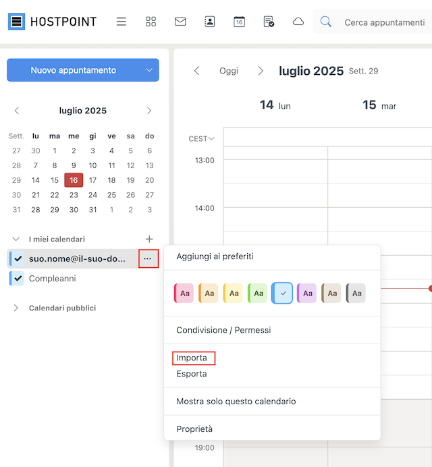Click the 13:00 slot on Monday 14
This screenshot has height=467, width=432.
coord(275,171)
